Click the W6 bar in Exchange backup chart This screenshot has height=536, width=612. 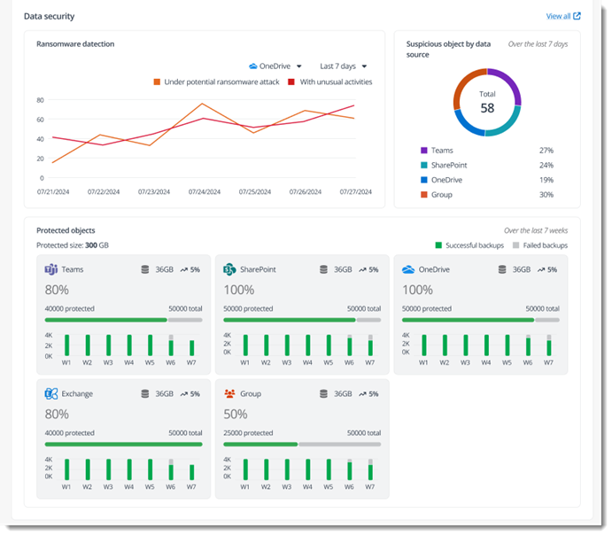[x=171, y=470]
